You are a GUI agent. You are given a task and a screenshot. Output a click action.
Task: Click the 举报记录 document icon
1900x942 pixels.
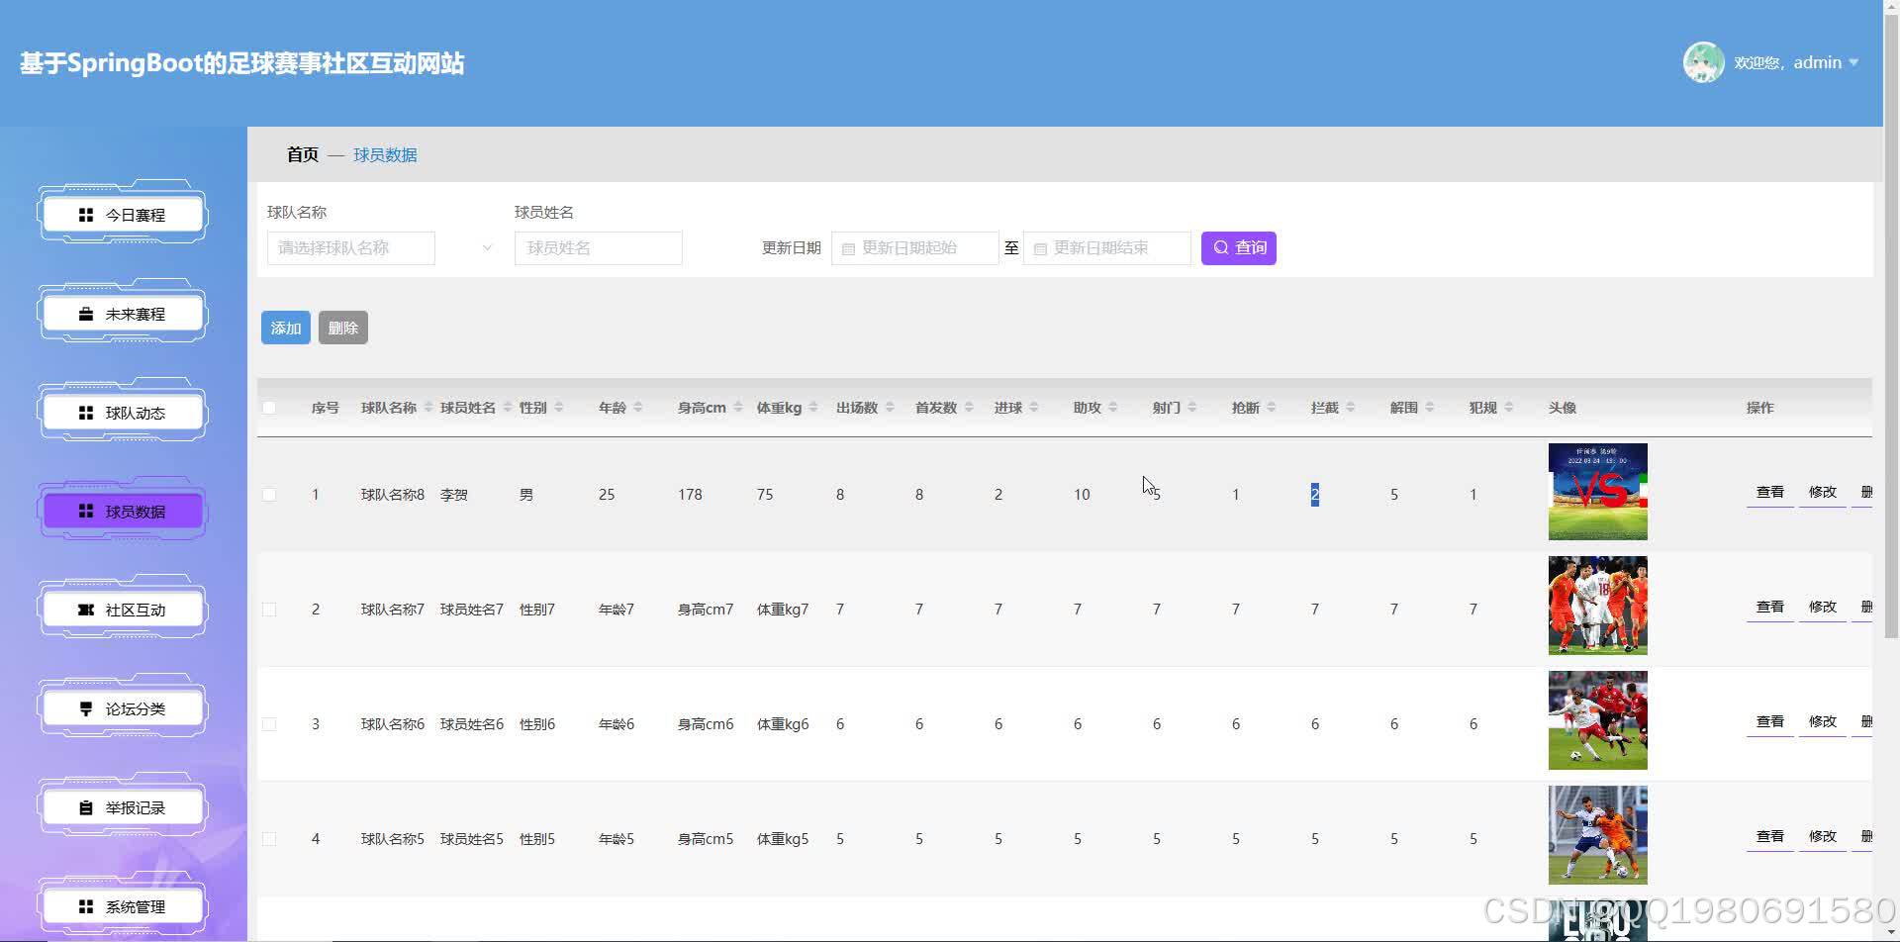(x=85, y=806)
